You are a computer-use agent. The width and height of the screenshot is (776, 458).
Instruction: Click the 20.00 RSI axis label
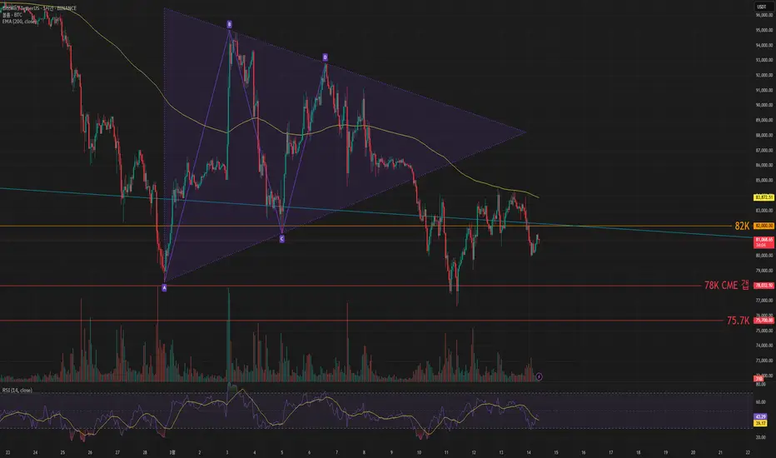761,437
